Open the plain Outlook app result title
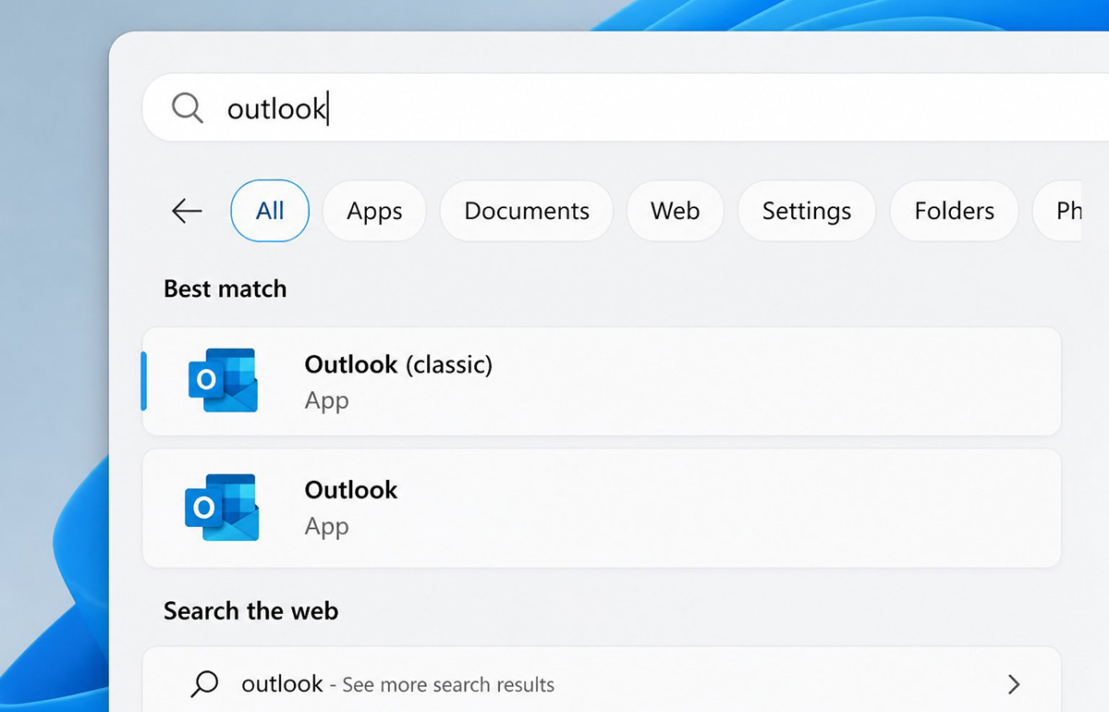Viewport: 1109px width, 712px height. click(351, 490)
